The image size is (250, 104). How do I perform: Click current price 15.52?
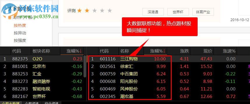tap(206, 66)
